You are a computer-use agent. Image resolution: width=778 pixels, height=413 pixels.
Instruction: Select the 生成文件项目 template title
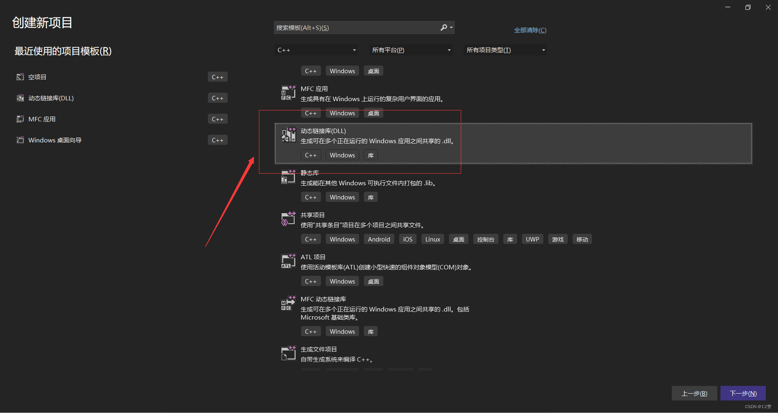318,349
